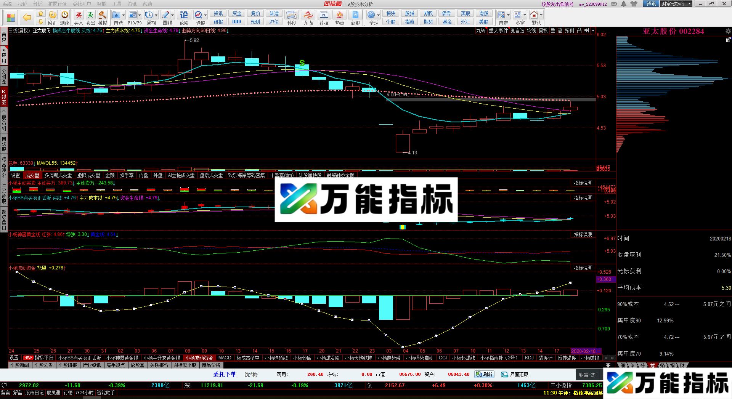Switch to the MACD indicator tab
Screen dimensions: 732x399
pos(225,358)
